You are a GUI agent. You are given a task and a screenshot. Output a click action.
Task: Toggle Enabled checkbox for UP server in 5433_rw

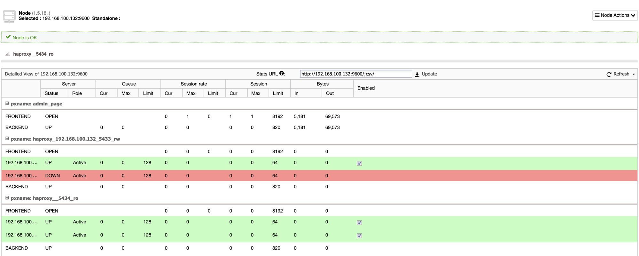(359, 163)
